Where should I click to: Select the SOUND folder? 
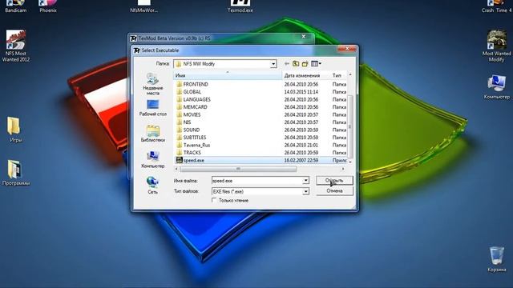coord(192,130)
